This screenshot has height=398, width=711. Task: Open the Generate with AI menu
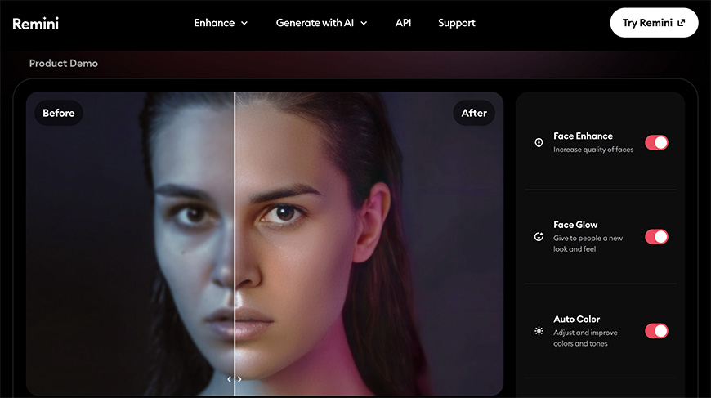(x=315, y=23)
